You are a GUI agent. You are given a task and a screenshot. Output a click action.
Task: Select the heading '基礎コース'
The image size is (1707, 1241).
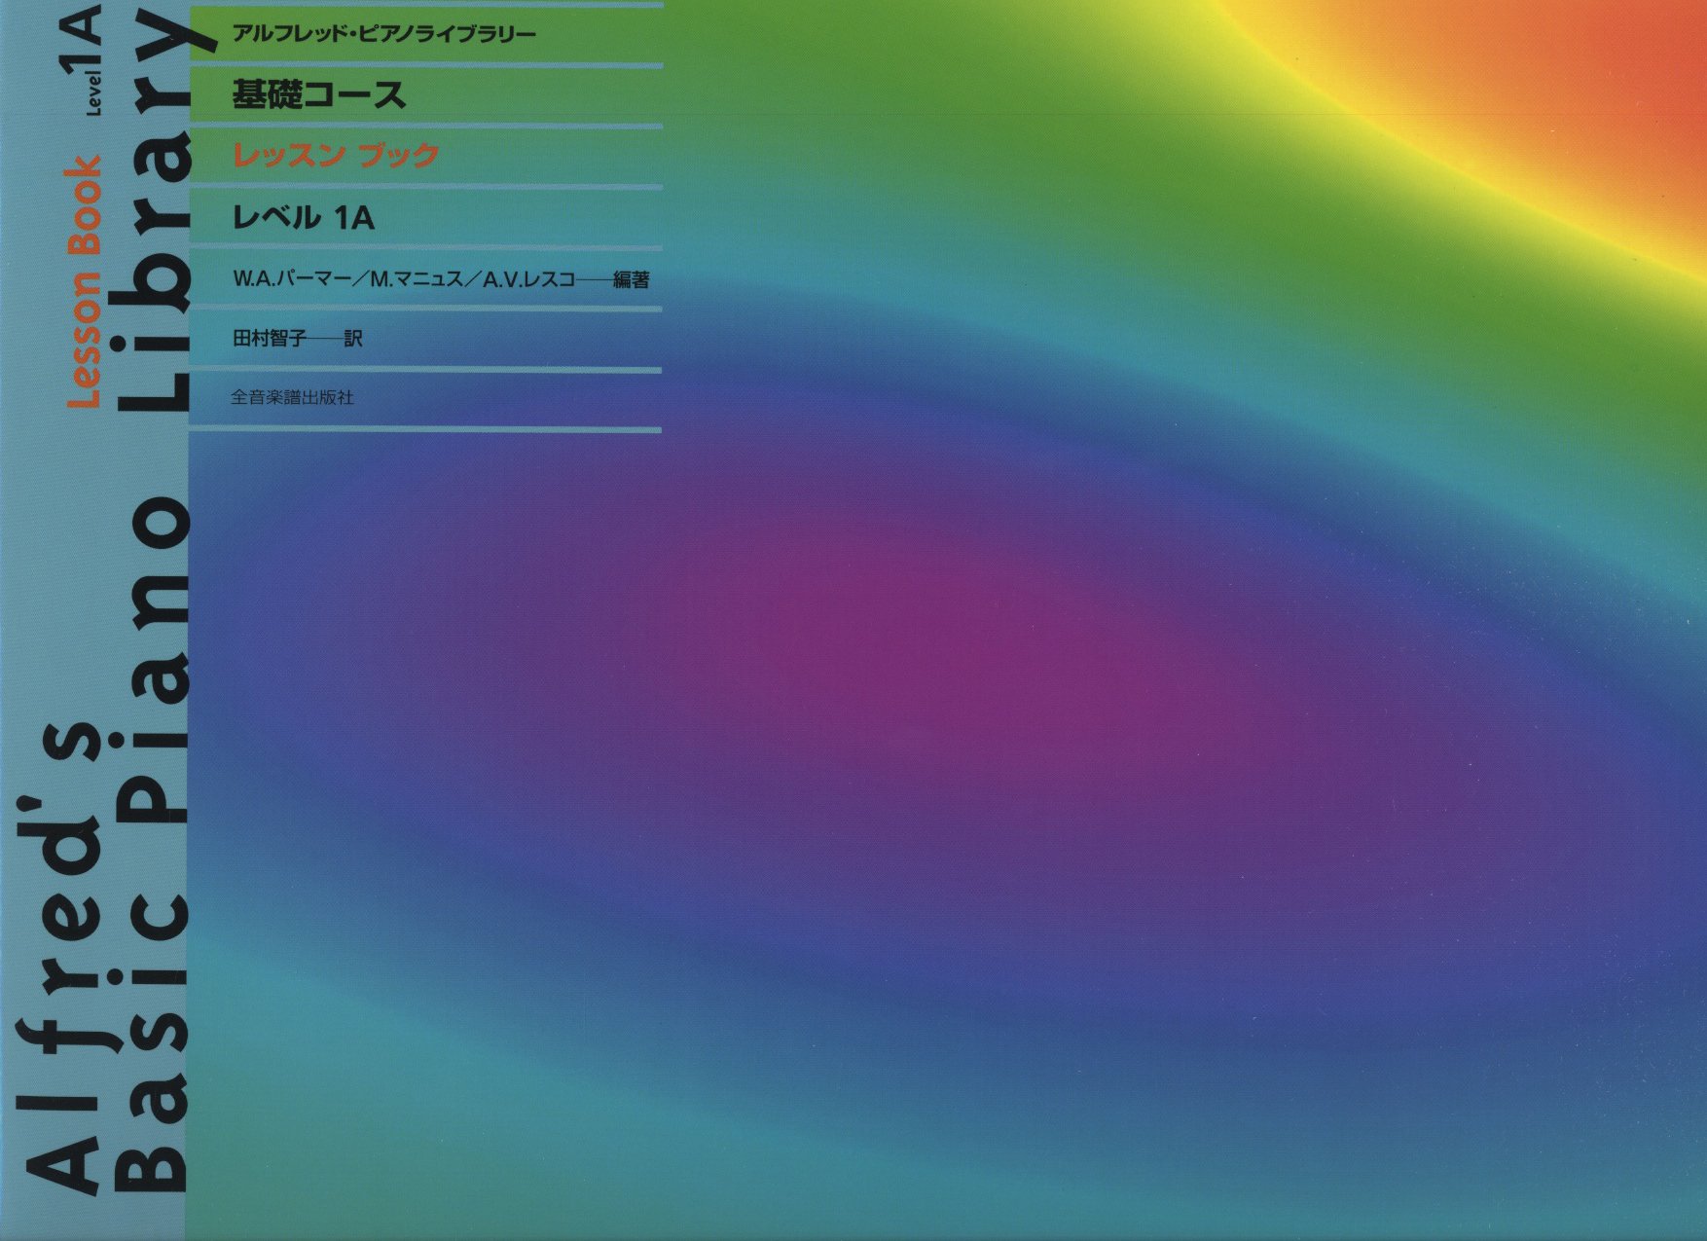(318, 94)
